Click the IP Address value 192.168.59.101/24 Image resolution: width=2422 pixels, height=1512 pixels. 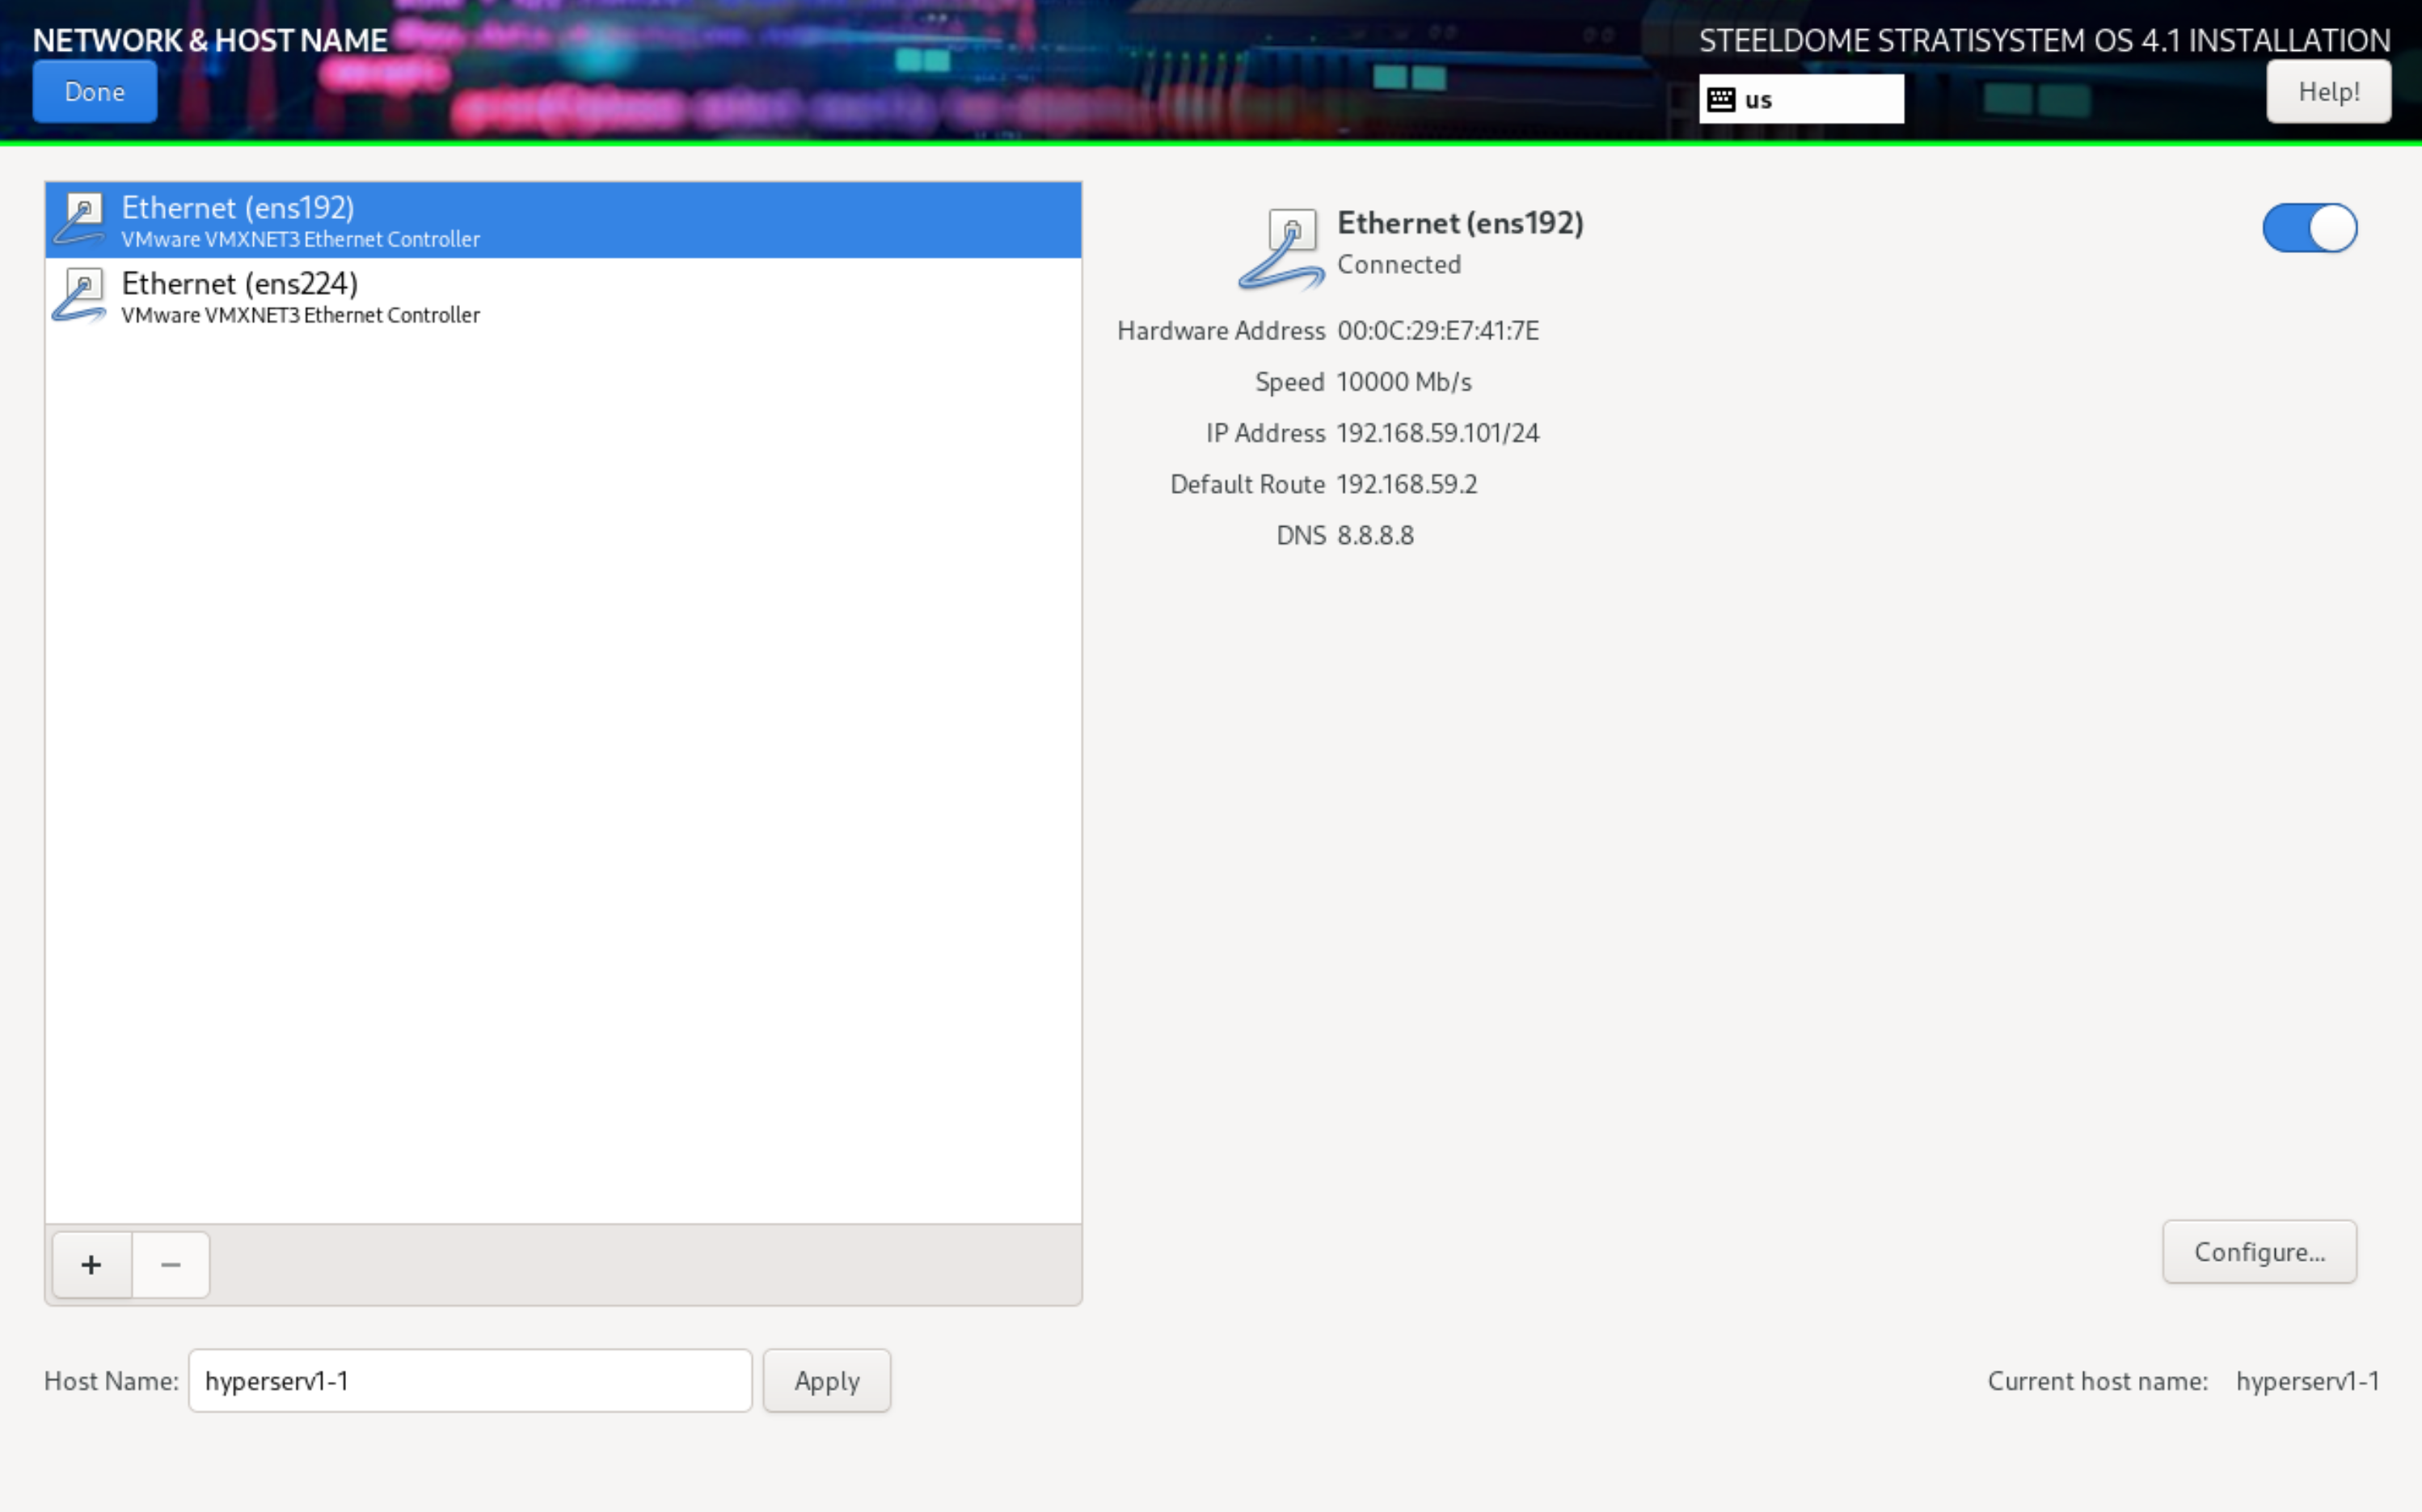coord(1437,433)
